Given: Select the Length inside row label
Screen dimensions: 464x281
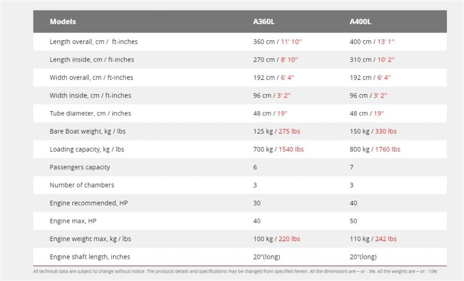Looking at the screenshot, I should pyautogui.click(x=92, y=60).
